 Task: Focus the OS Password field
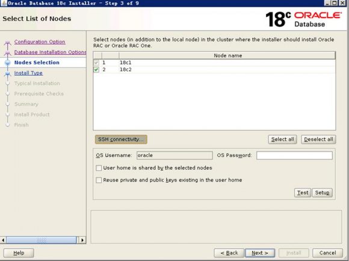tap(294, 155)
